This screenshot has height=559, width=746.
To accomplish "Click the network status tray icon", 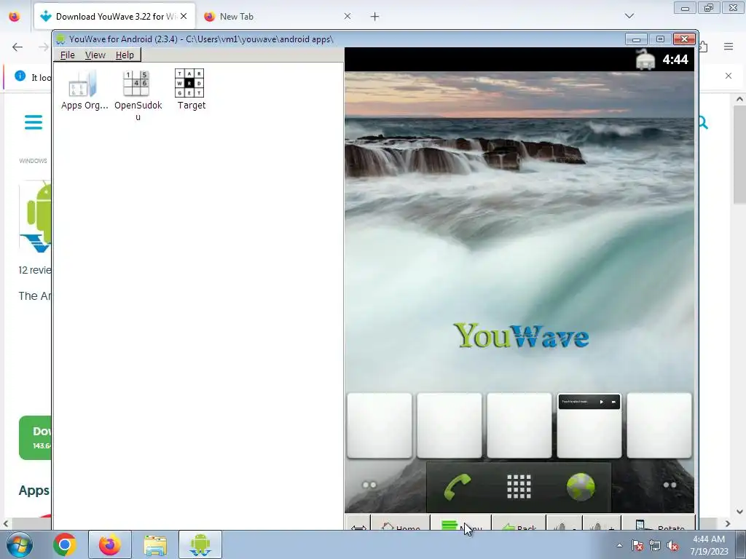I will click(x=655, y=545).
